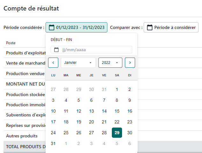The image size is (202, 153).
Task: Open the 2022 year dropdown
Action: pos(110,63)
